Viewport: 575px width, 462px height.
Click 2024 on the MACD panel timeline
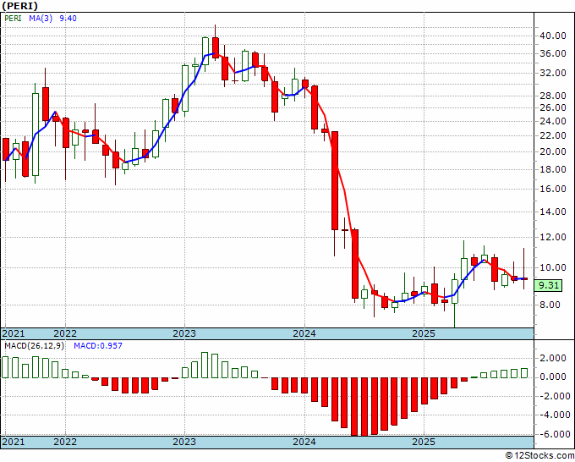304,442
